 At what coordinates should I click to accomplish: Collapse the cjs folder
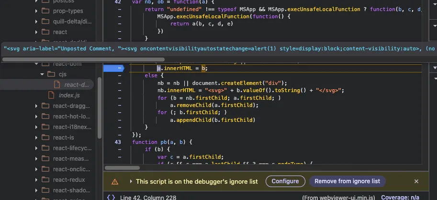point(42,74)
